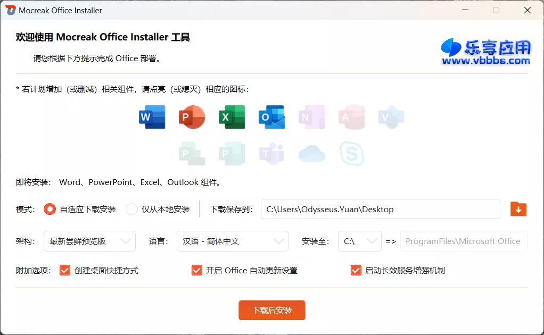Light up the OneNote component icon
The width and height of the screenshot is (544, 335).
pyautogui.click(x=311, y=117)
